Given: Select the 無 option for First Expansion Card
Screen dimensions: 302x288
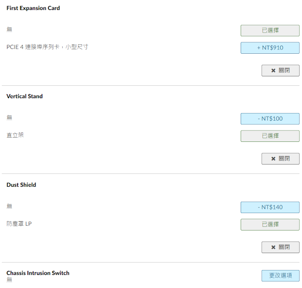Looking at the screenshot, I should pos(270,31).
